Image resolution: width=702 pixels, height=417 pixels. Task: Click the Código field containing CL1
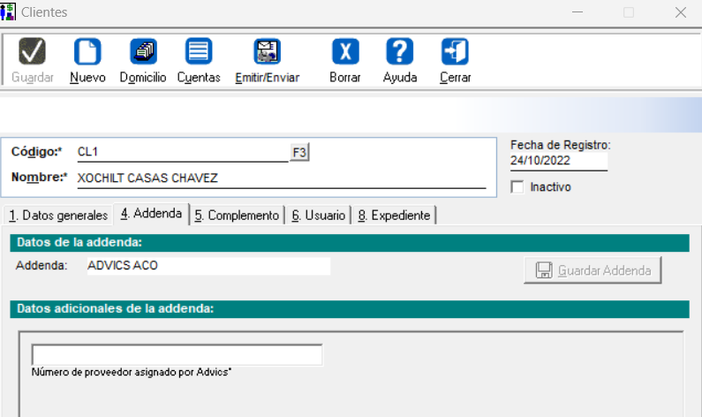coord(183,152)
